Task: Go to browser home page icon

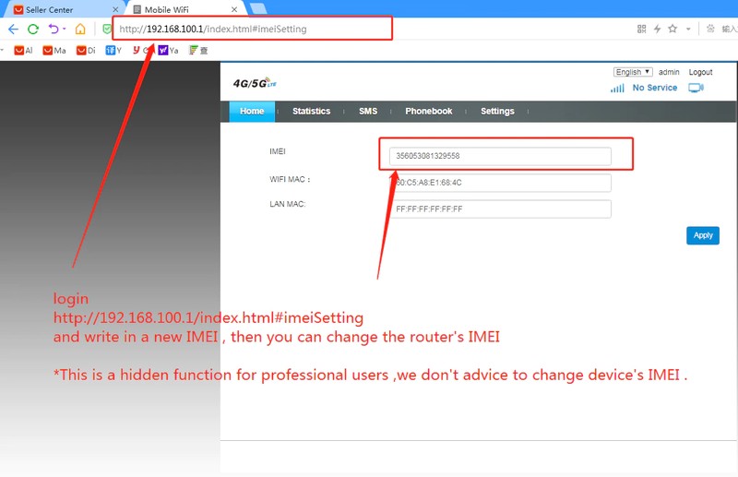Action: [80, 30]
